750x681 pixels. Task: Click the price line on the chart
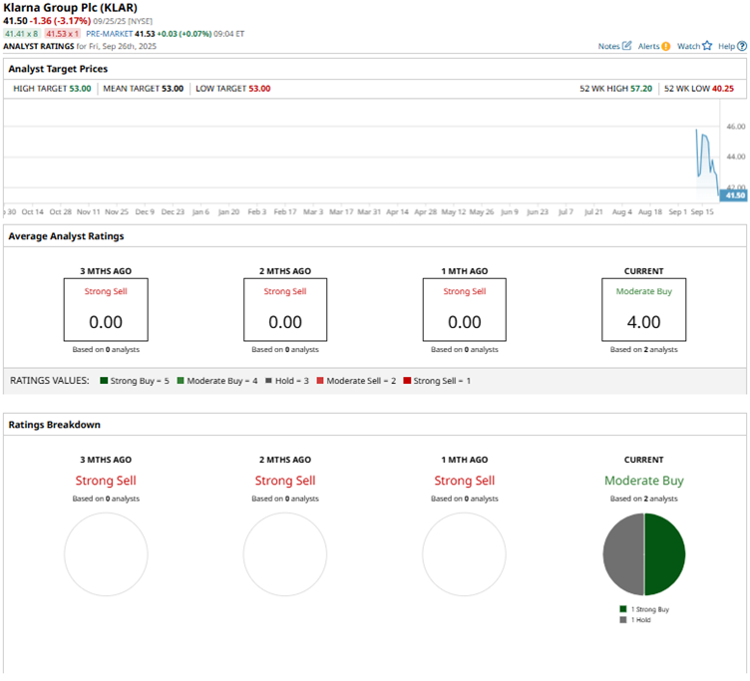point(705,140)
